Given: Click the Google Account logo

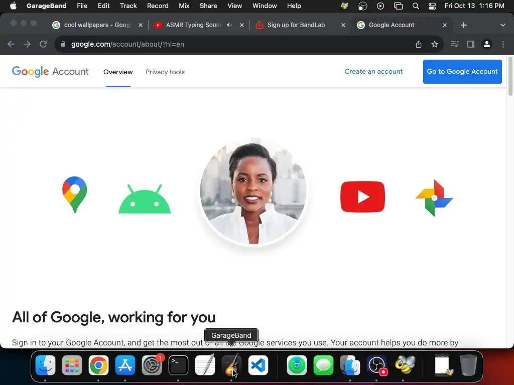Looking at the screenshot, I should click(x=50, y=71).
